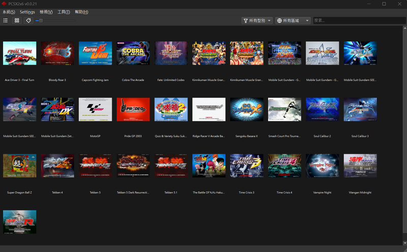Image resolution: width=407 pixels, height=252 pixels.
Task: Select Bloody Roar 3 cover
Action: [57, 53]
